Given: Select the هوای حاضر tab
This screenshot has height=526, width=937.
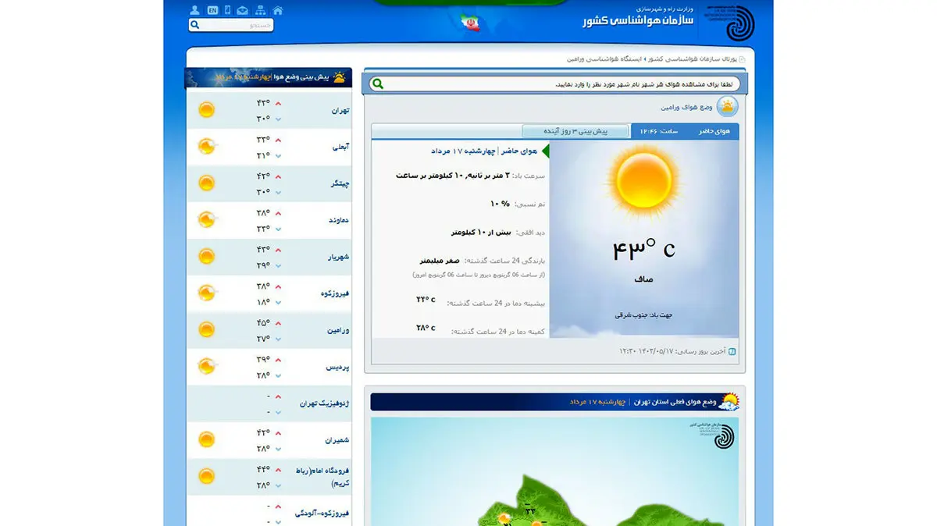Looking at the screenshot, I should (x=714, y=131).
